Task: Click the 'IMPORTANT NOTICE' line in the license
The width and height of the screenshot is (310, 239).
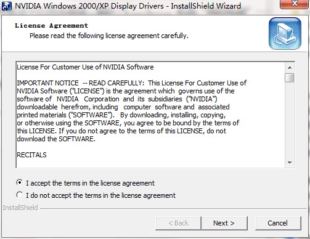Action: point(131,83)
